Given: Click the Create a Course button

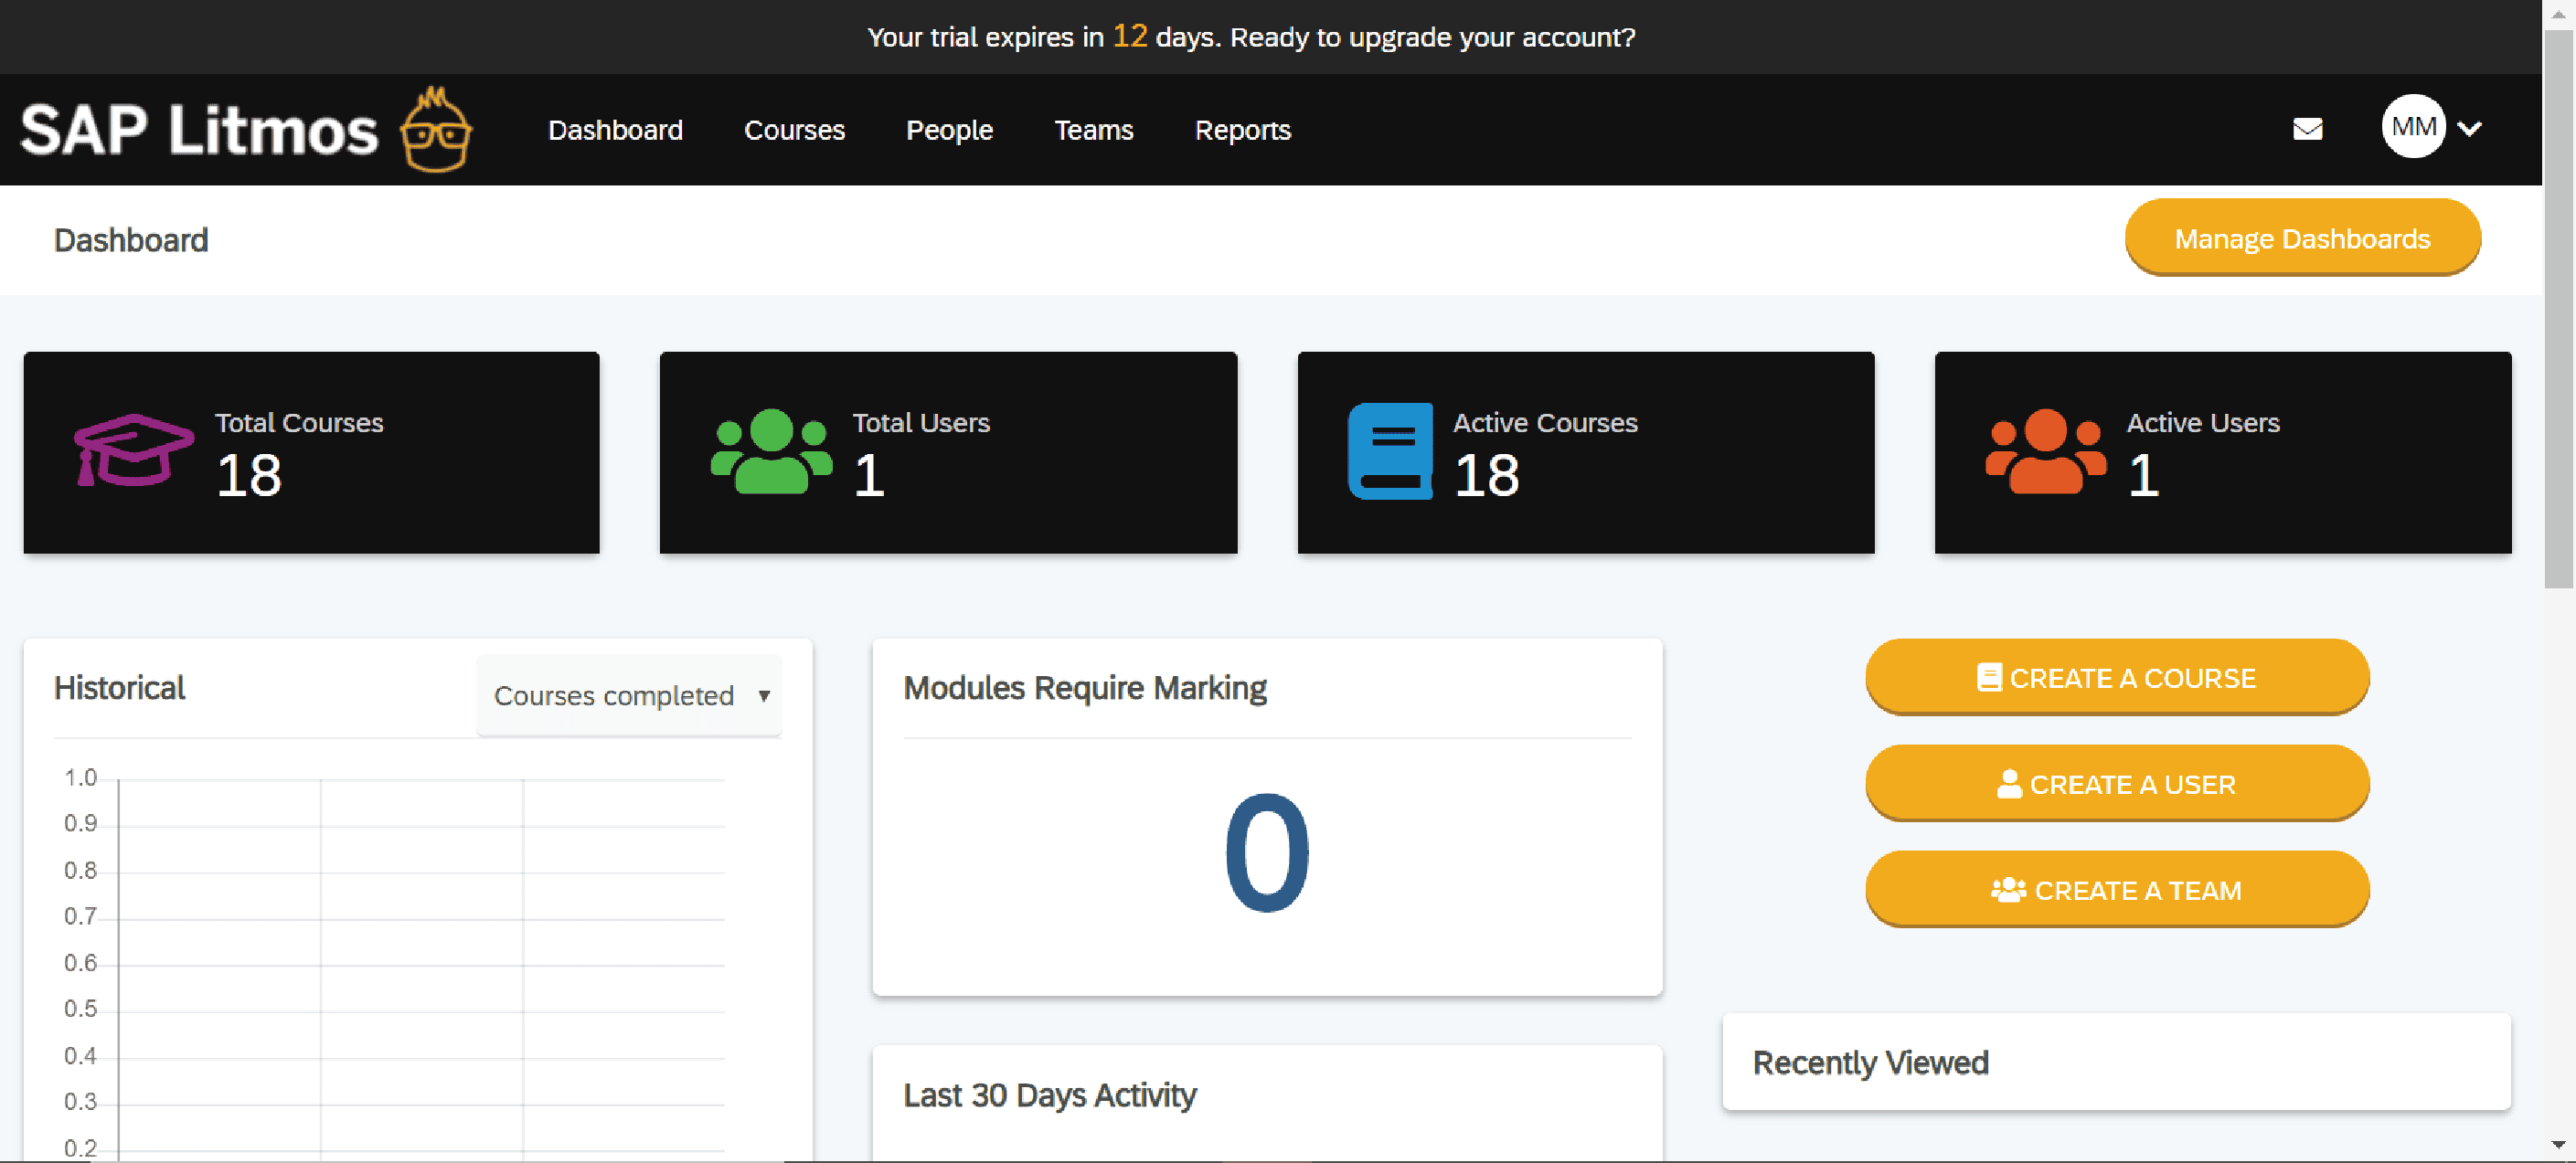Looking at the screenshot, I should 2117,677.
